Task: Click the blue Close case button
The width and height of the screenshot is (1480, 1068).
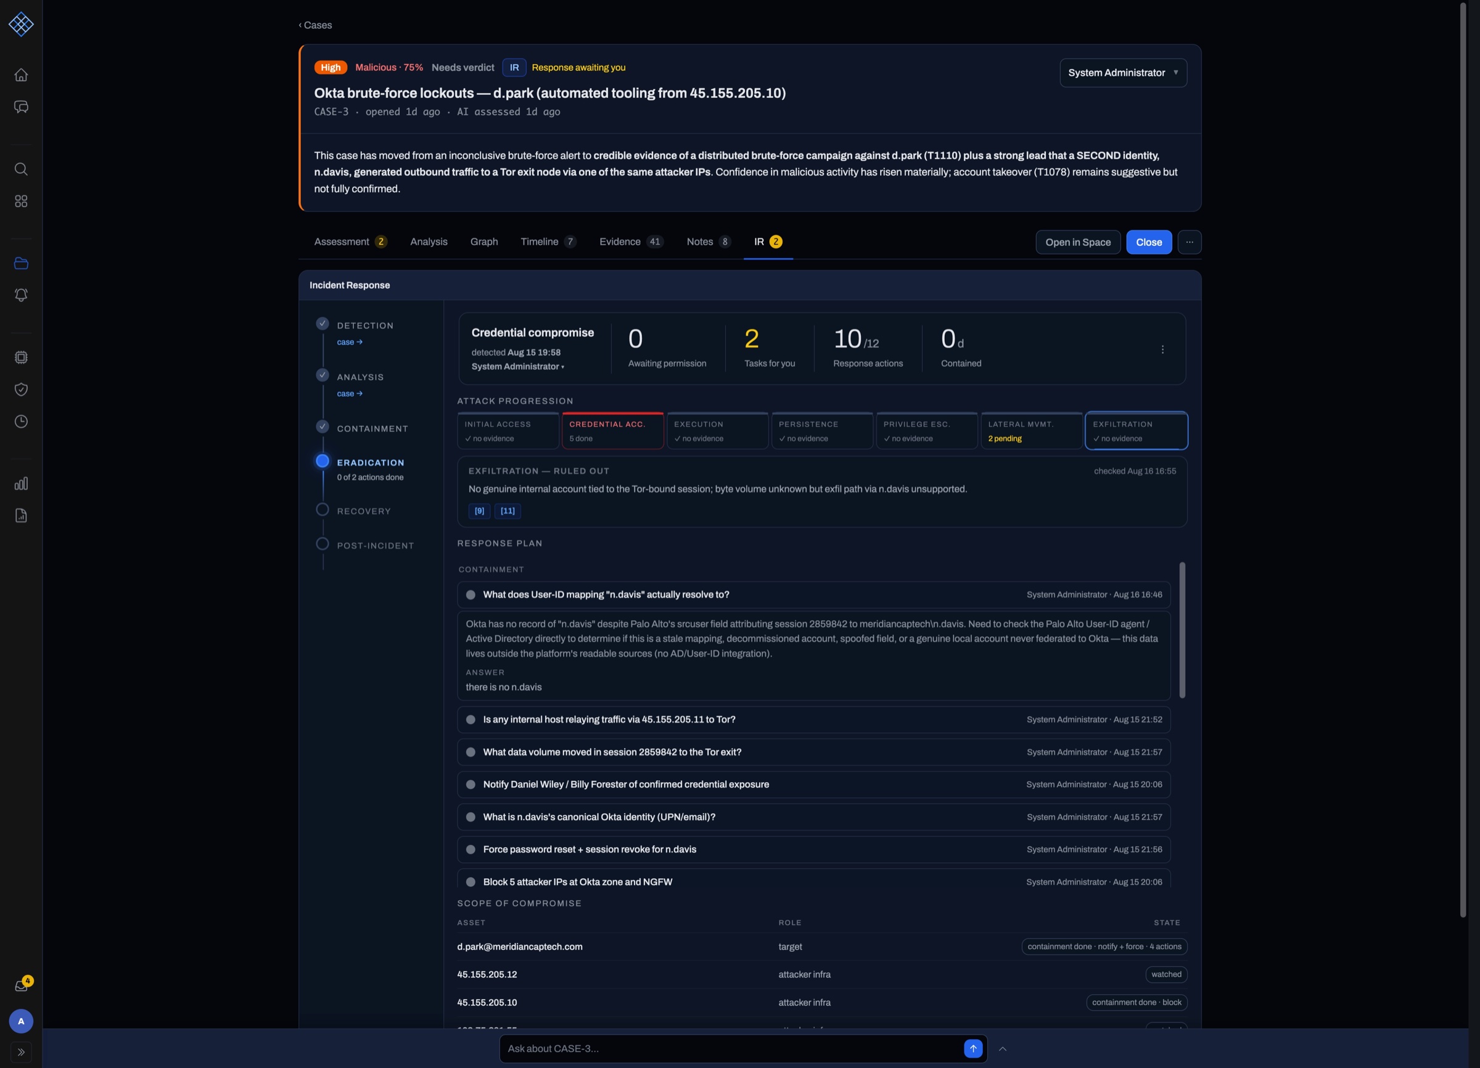Action: point(1148,242)
